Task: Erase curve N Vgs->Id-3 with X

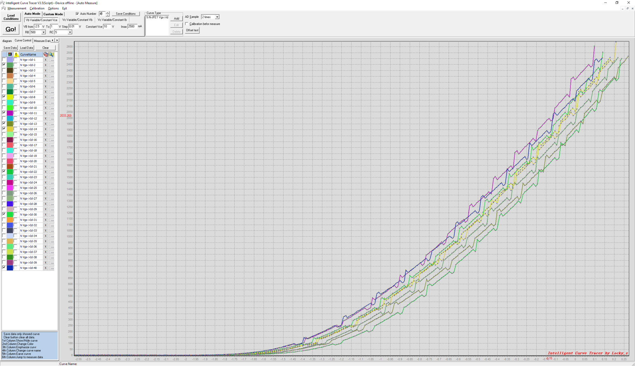Action: 45,70
